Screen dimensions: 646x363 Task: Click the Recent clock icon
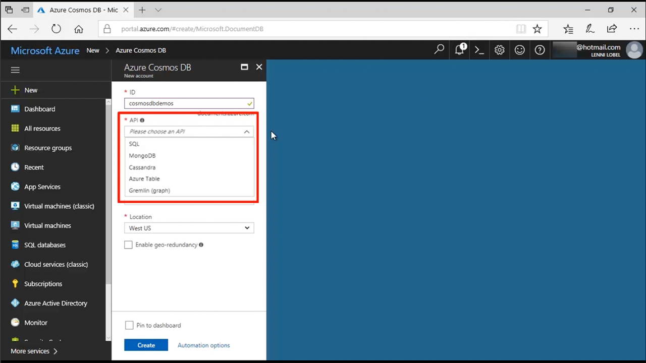pos(15,167)
